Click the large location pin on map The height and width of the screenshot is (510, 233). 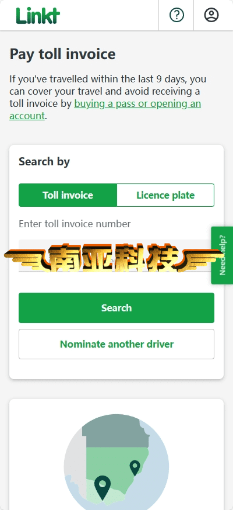pyautogui.click(x=103, y=488)
